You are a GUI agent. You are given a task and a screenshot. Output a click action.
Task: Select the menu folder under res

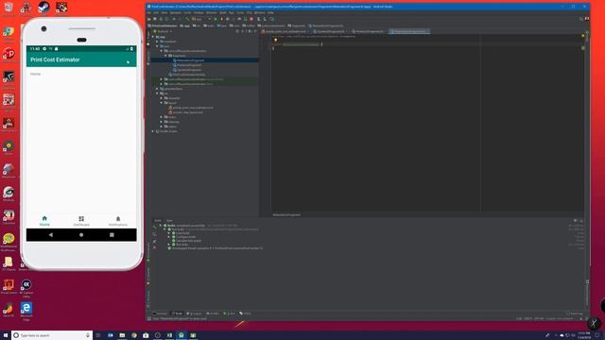tap(170, 117)
